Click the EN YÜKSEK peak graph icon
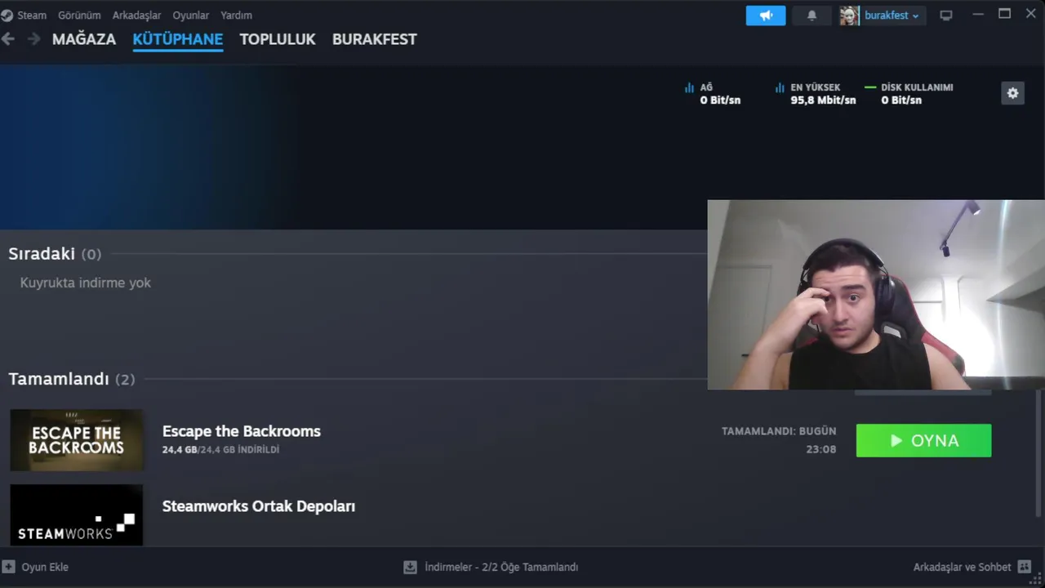This screenshot has height=588, width=1045. pos(780,87)
